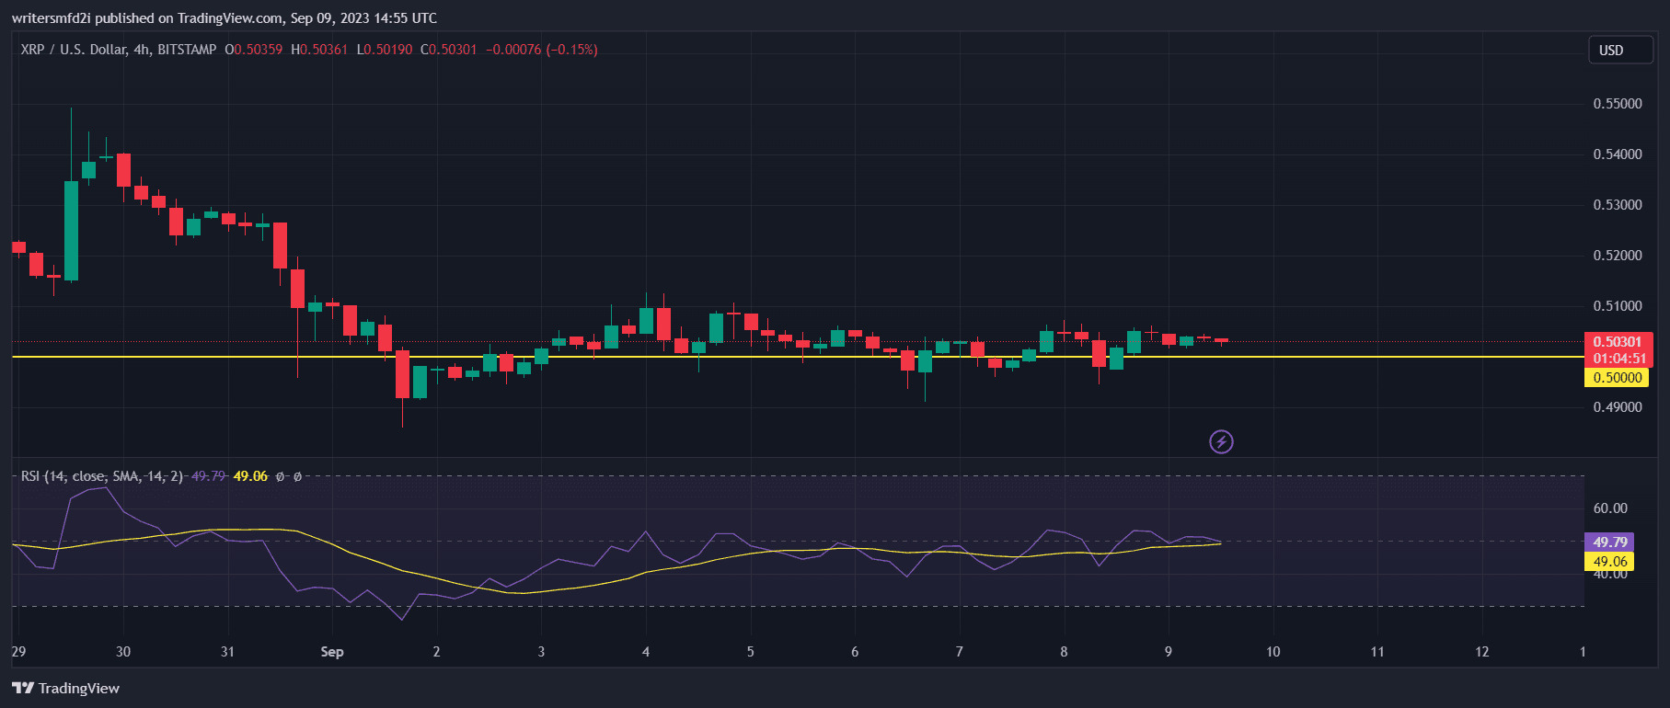Viewport: 1670px width, 708px height.
Task: Click the purple 49.79 RSI axis label
Action: tap(1609, 542)
